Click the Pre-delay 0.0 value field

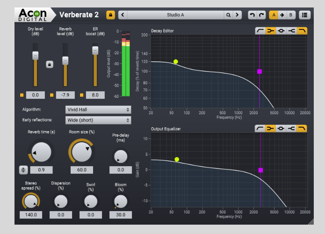tap(121, 170)
